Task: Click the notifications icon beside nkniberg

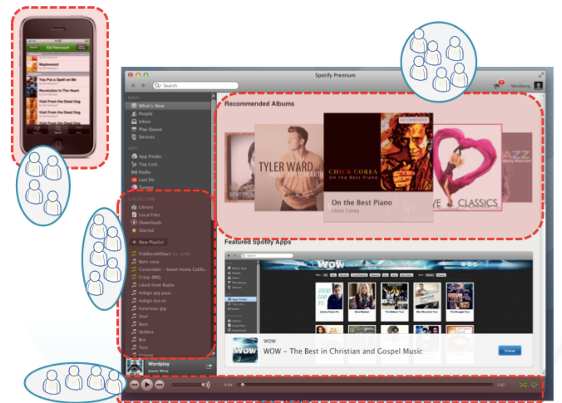Action: tap(498, 85)
